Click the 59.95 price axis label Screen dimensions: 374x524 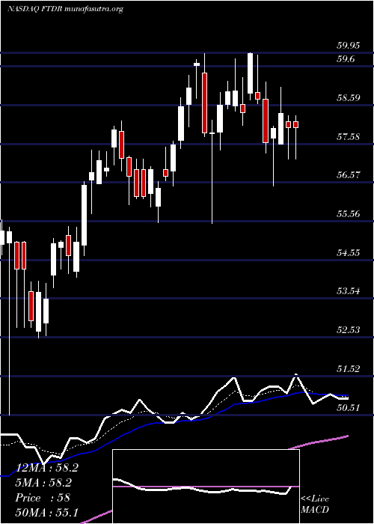click(x=349, y=45)
